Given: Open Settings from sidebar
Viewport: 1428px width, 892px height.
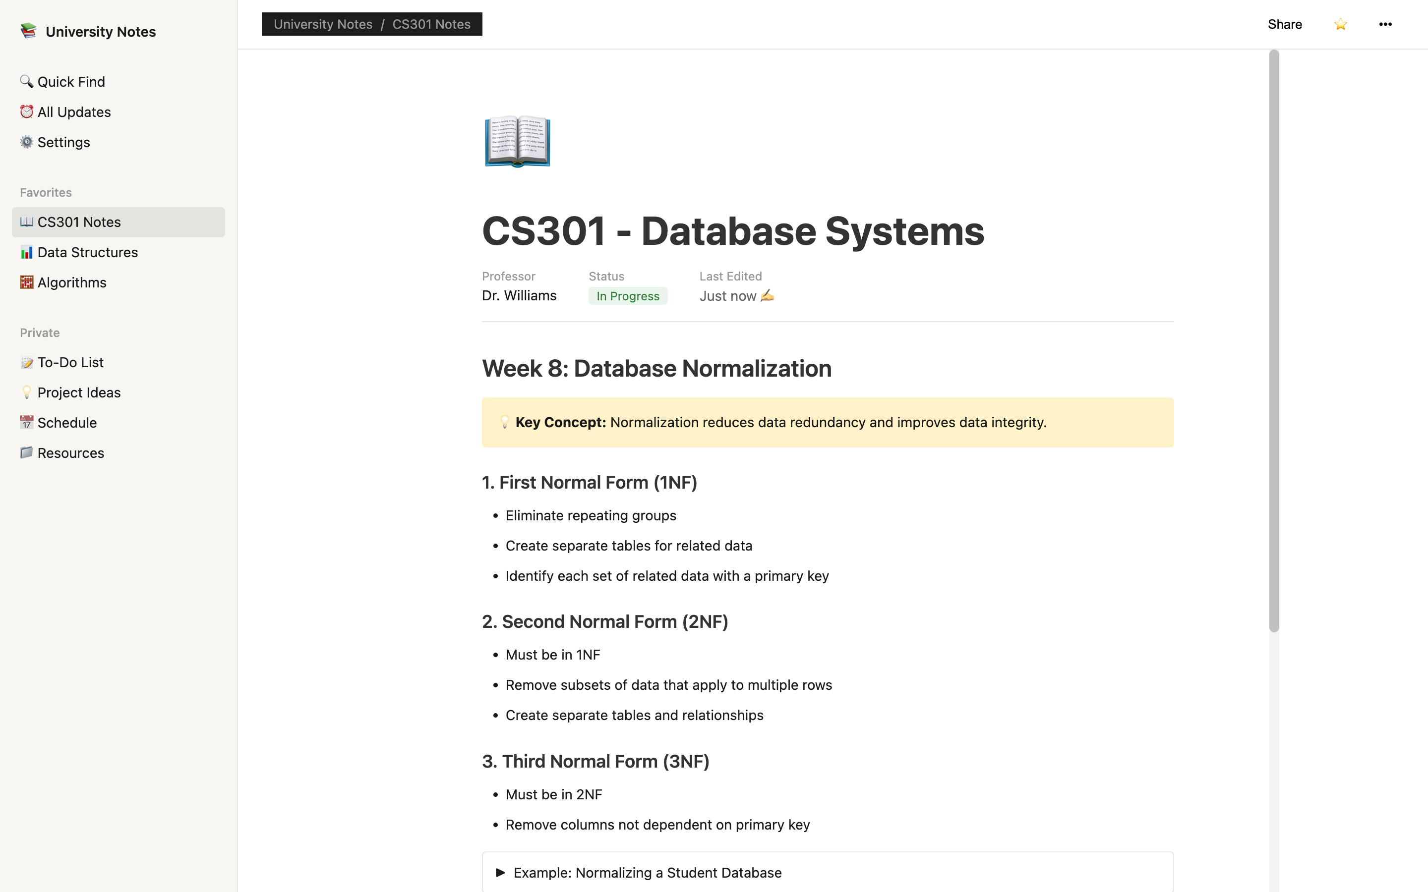Looking at the screenshot, I should tap(63, 142).
